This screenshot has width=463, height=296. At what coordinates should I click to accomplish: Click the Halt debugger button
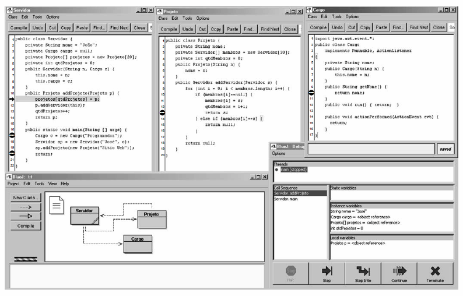tap(290, 273)
